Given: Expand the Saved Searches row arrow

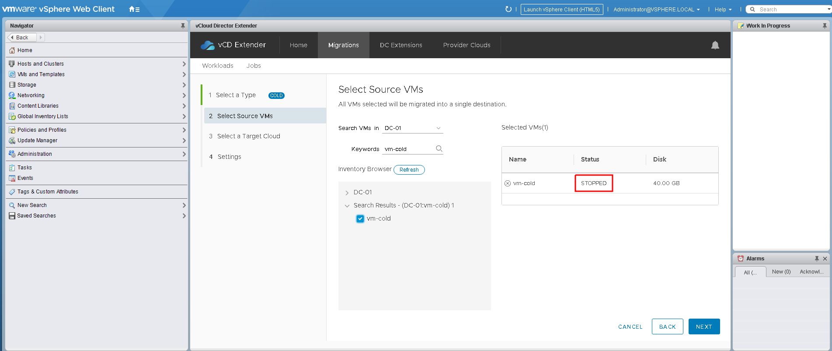Looking at the screenshot, I should pyautogui.click(x=184, y=216).
